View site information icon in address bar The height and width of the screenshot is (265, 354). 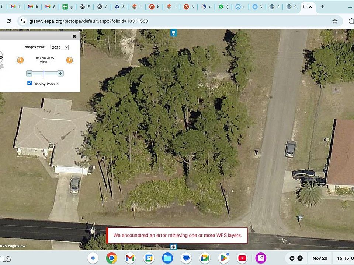22,21
